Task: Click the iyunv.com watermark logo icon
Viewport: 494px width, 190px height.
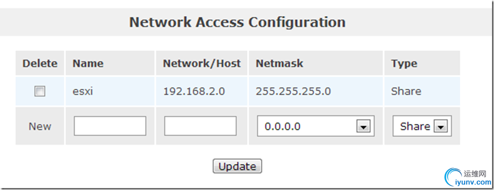Action: [x=453, y=178]
